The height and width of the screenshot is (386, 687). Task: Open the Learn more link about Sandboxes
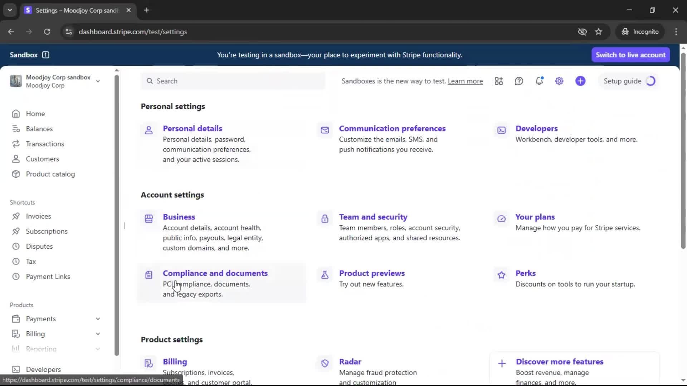click(465, 81)
